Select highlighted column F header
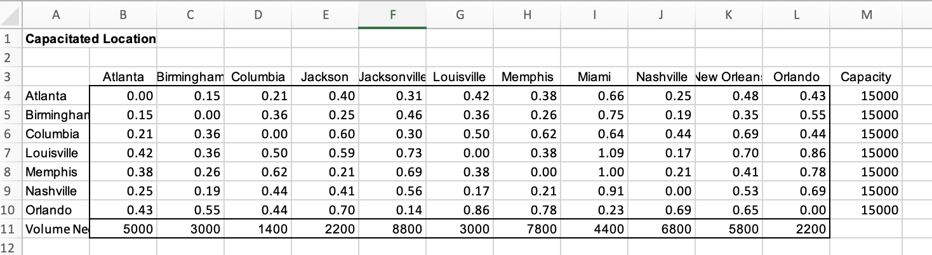The image size is (932, 255). (392, 14)
